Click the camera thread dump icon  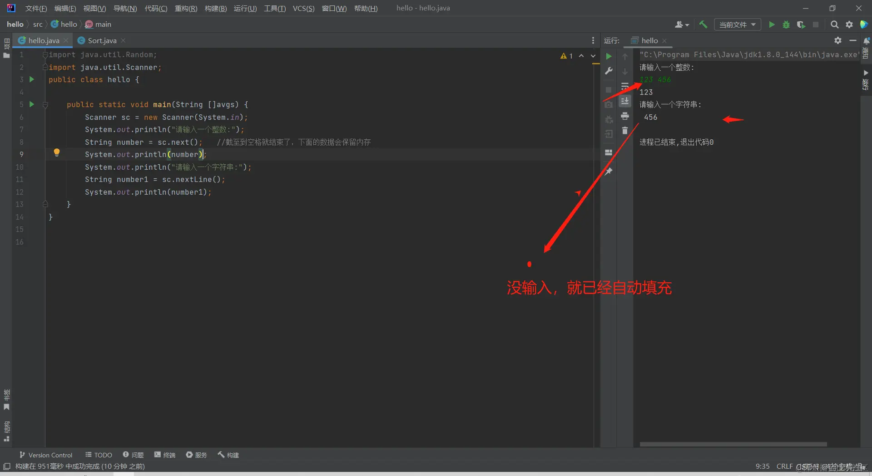(x=609, y=105)
